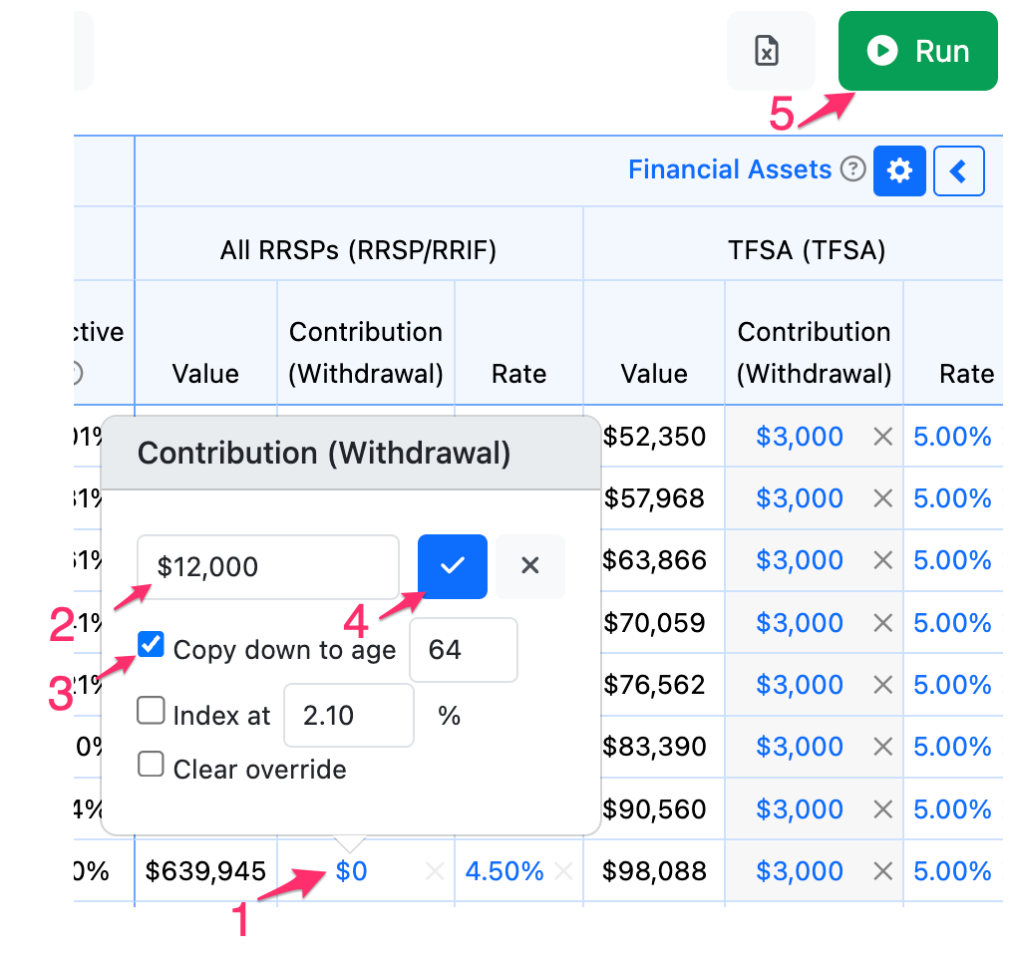Edit 5.00% TFSA rate in $76,562 row
This screenshot has height=961, width=1011.
coord(952,685)
